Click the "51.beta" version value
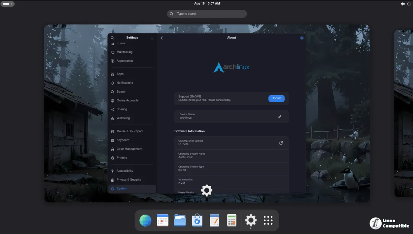This screenshot has height=234, width=413. (x=183, y=144)
